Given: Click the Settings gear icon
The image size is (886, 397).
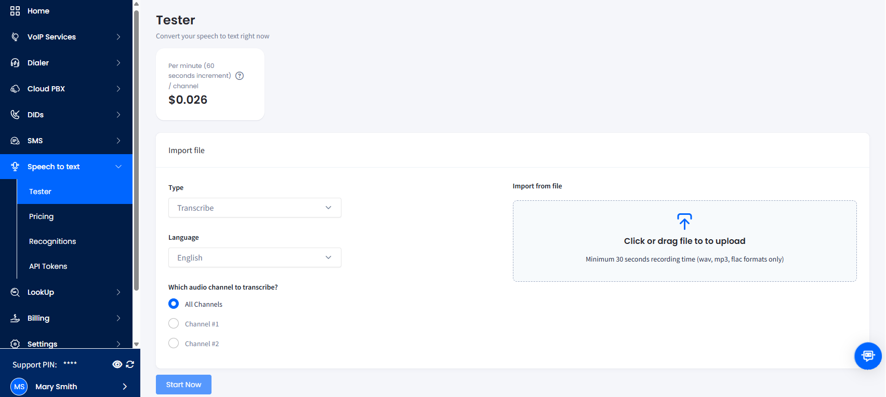Looking at the screenshot, I should 15,344.
